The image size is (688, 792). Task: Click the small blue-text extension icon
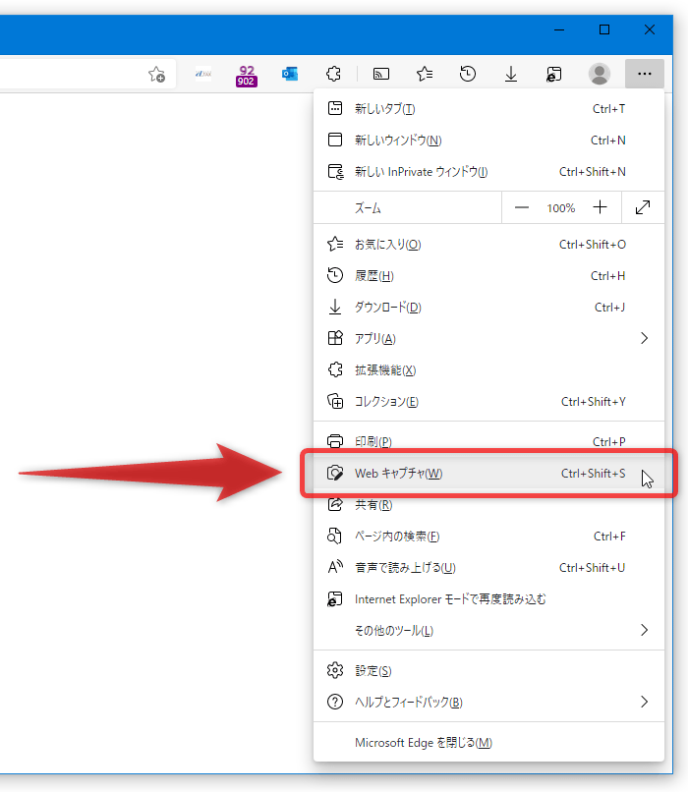coord(203,74)
